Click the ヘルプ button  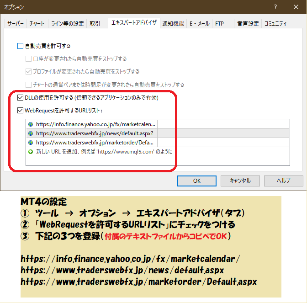(284, 181)
